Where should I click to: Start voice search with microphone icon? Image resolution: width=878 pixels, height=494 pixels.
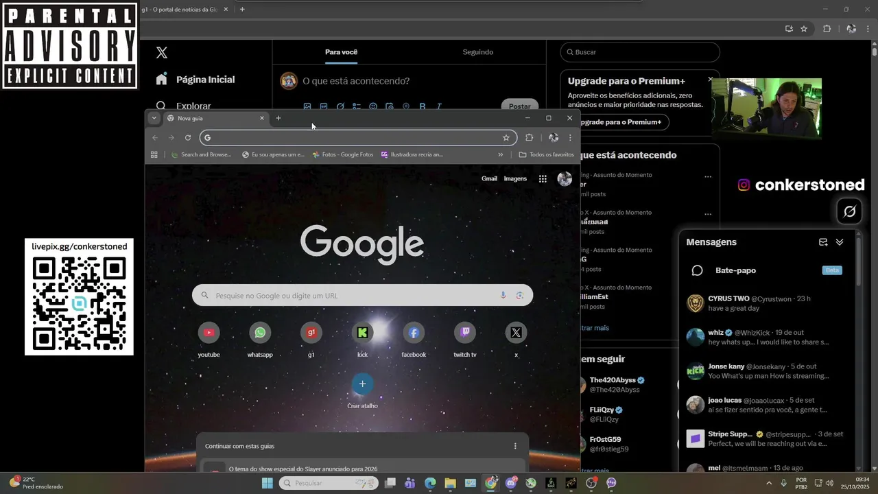pos(503,295)
